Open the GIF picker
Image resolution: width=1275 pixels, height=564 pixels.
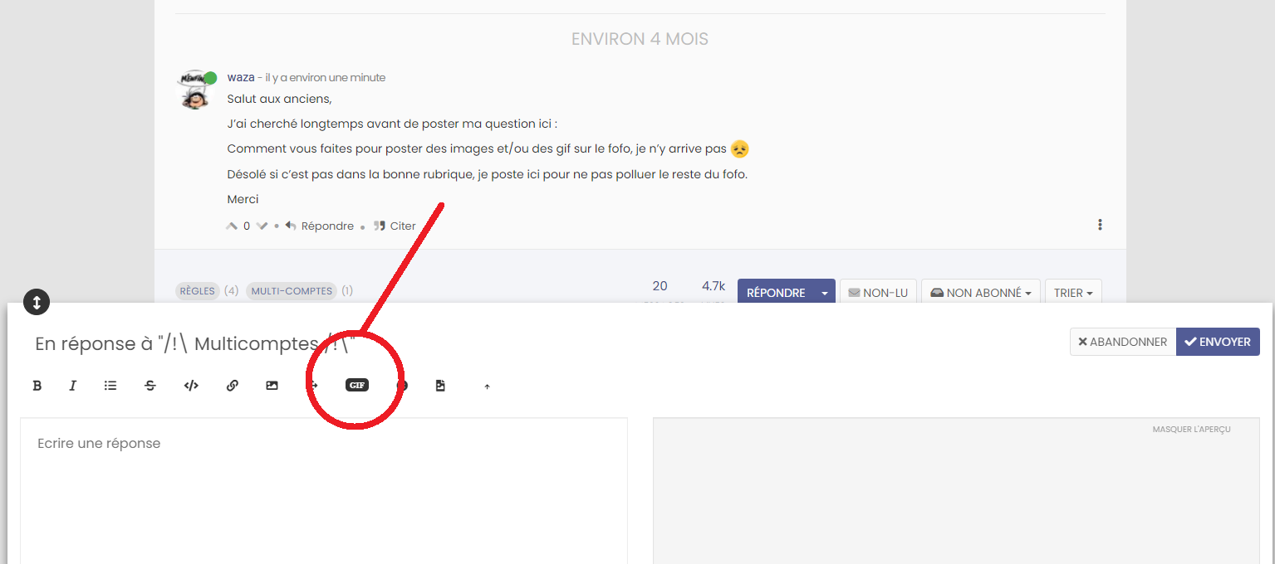tap(357, 386)
